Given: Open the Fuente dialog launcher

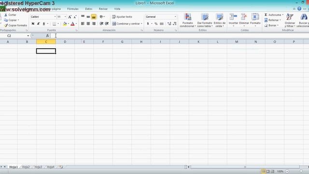Looking at the screenshot, I should [76, 30].
